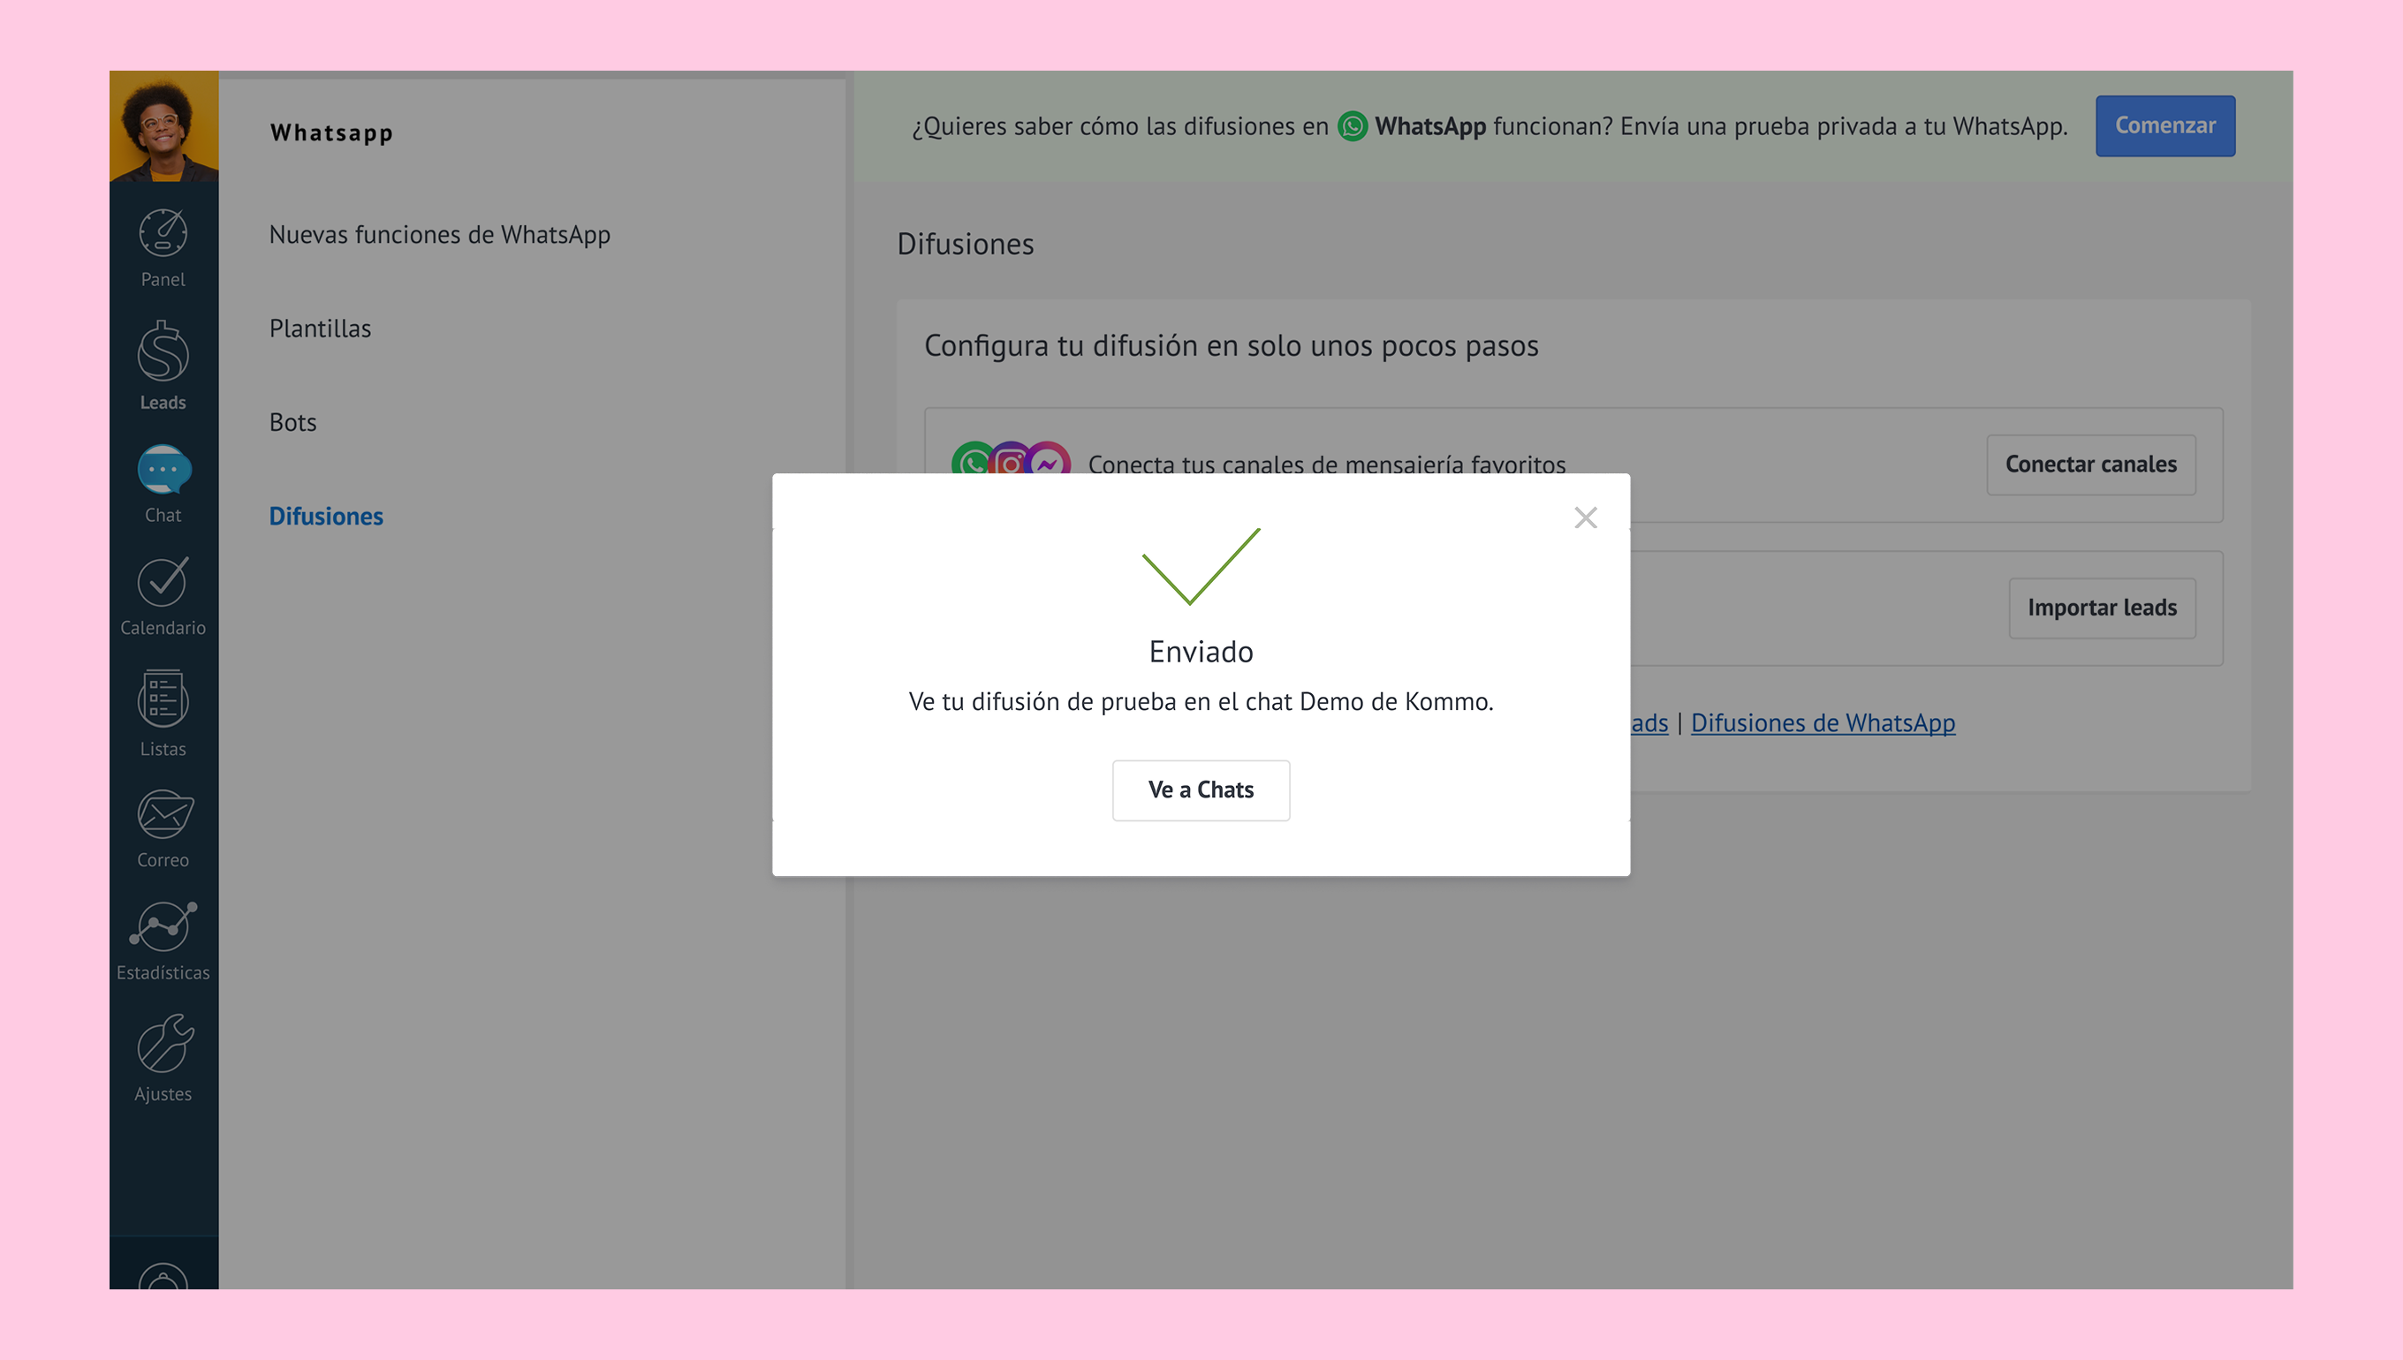Click the partially visible bottom sidebar icon

(x=163, y=1277)
